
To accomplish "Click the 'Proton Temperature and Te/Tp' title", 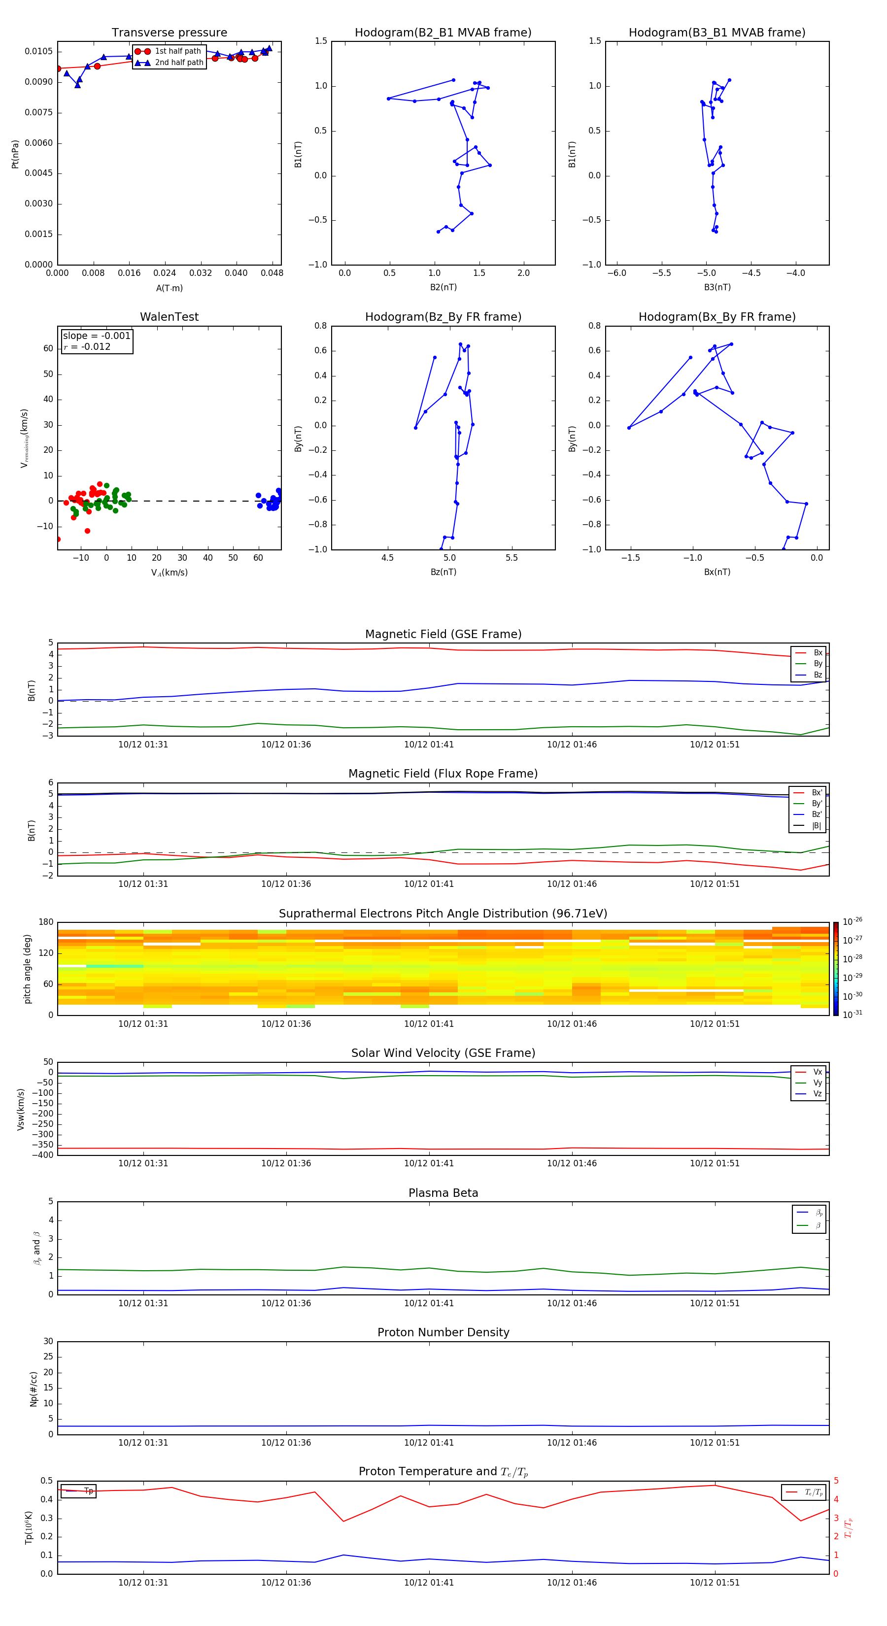I will 443,1472.
